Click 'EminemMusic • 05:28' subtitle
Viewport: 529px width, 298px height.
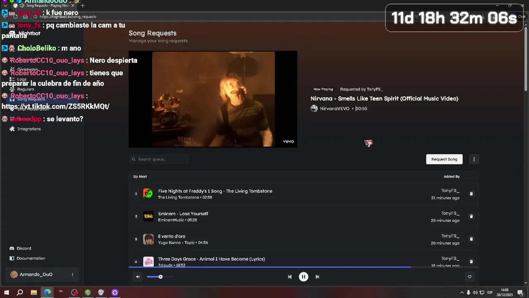pos(177,220)
